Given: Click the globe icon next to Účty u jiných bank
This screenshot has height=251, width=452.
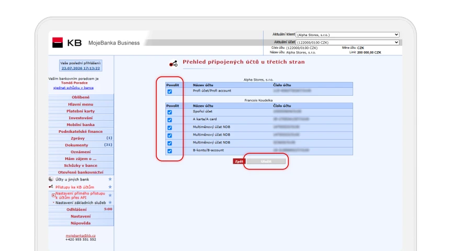Looking at the screenshot, I should 51,179.
